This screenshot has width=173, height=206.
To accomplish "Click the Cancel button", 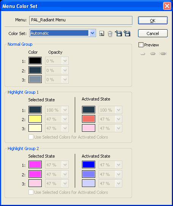I will coord(153,34).
